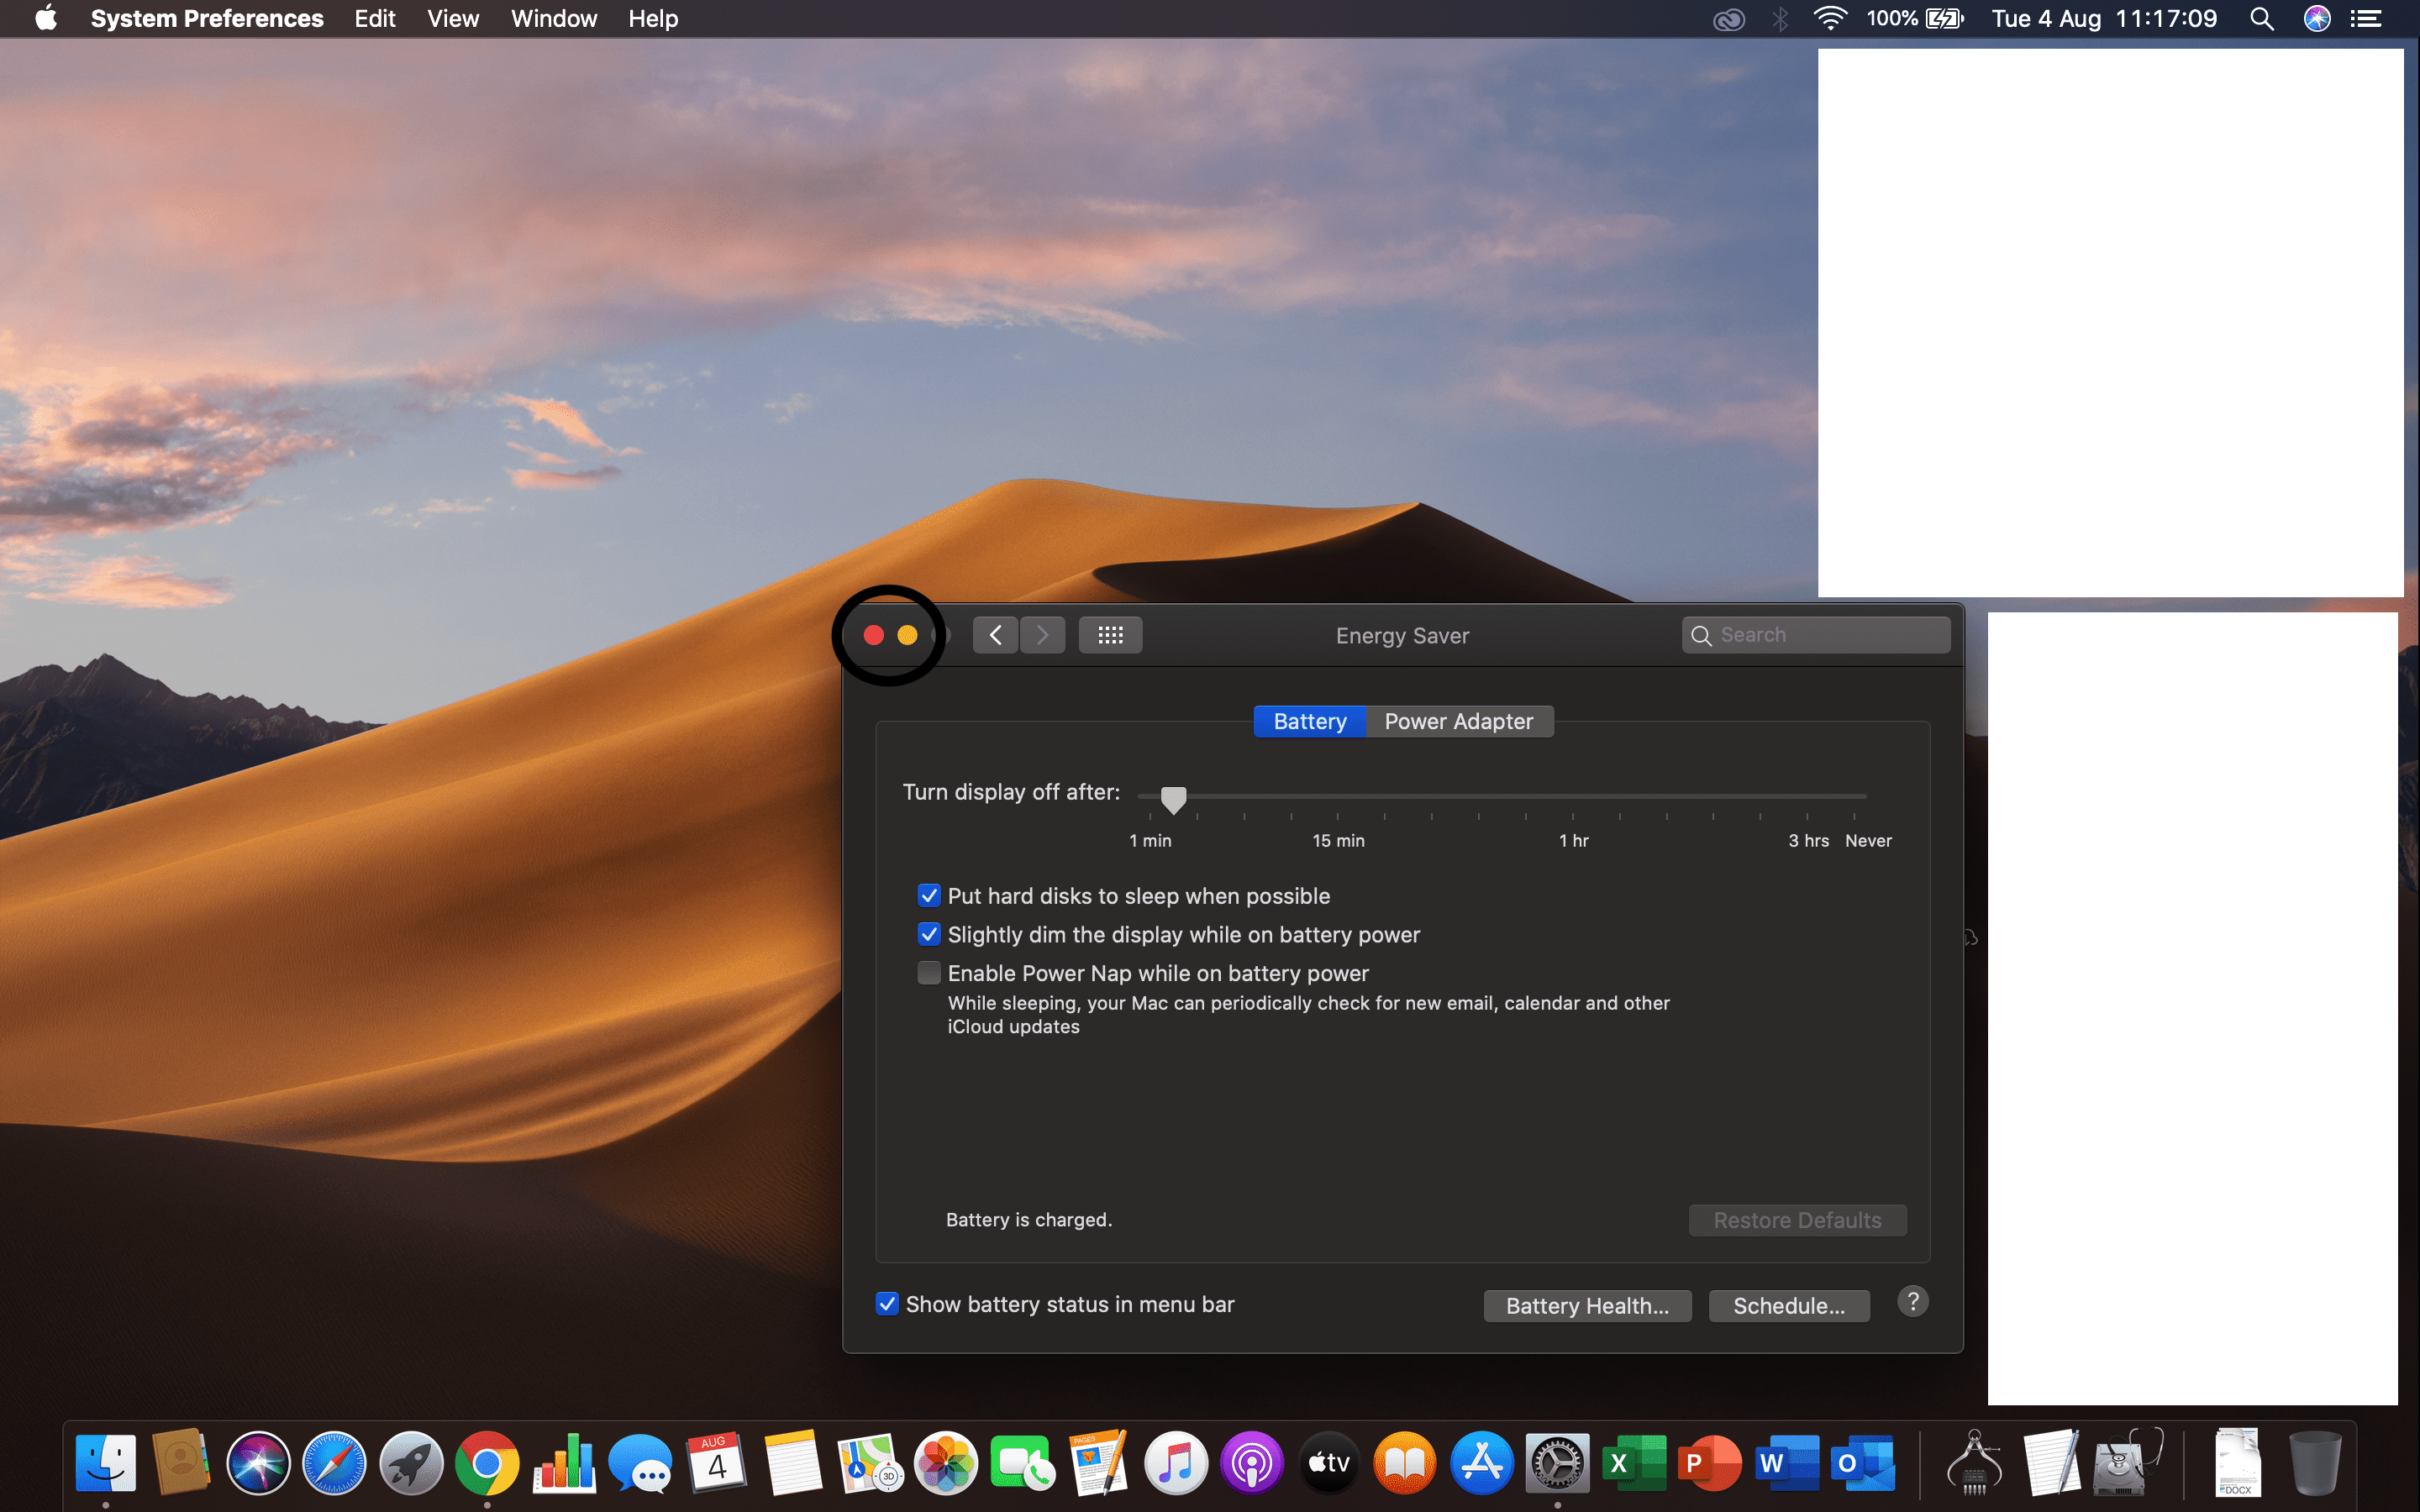Screen dimensions: 2420x1512
Task: Open the App Store dock icon
Action: pyautogui.click(x=1481, y=1463)
